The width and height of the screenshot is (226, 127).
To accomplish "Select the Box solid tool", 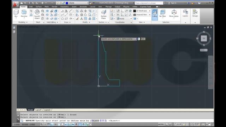I will pos(16,13).
